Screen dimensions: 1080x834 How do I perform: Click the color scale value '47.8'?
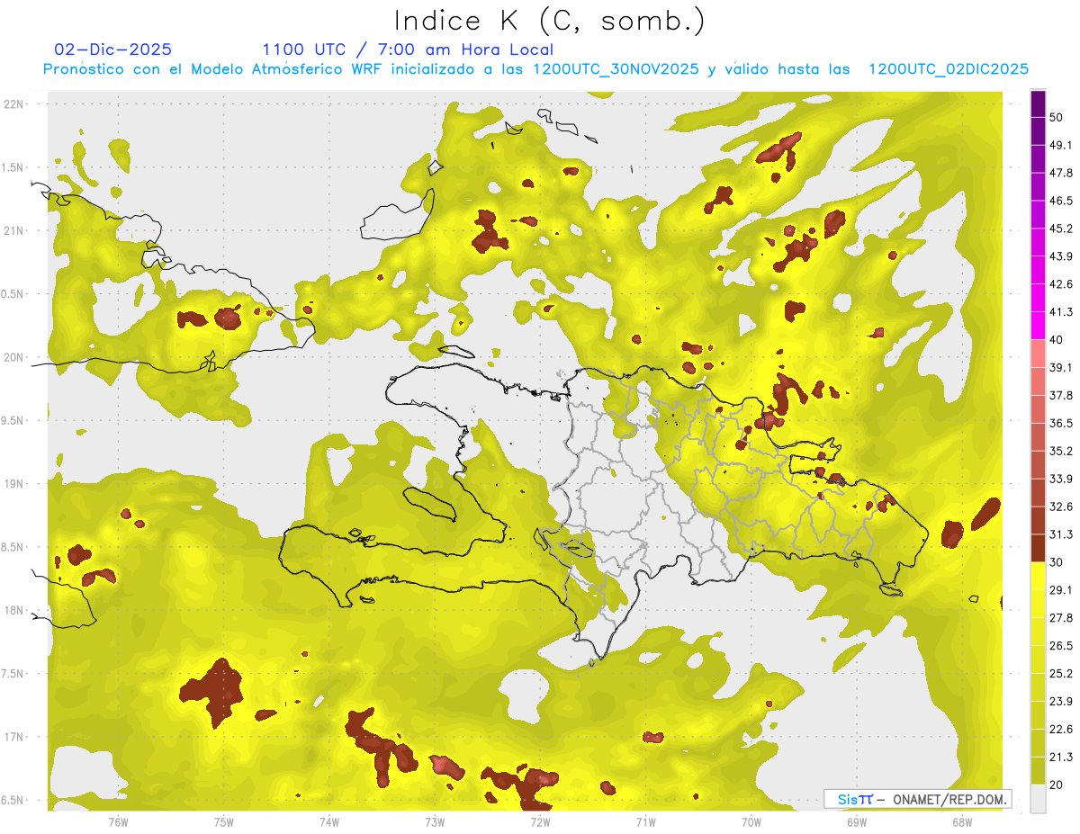tap(1061, 173)
